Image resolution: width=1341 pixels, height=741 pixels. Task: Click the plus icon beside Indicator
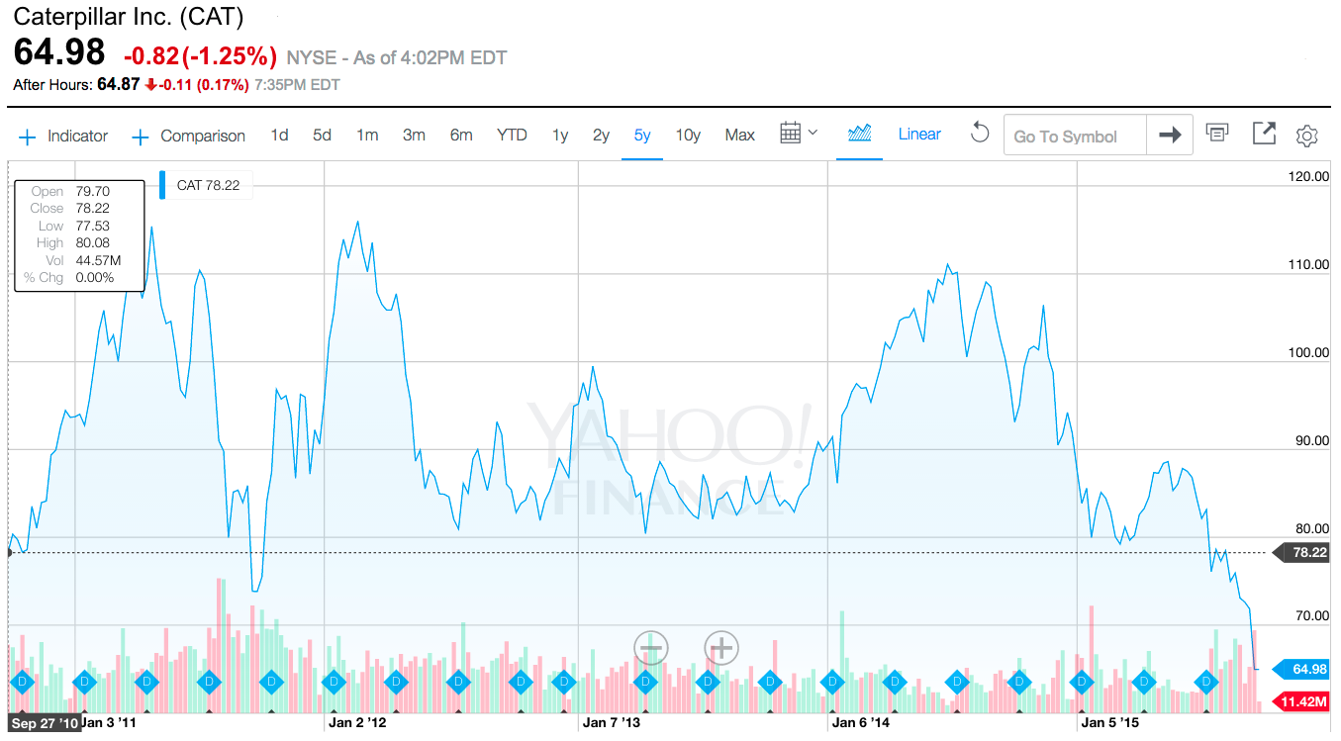28,137
